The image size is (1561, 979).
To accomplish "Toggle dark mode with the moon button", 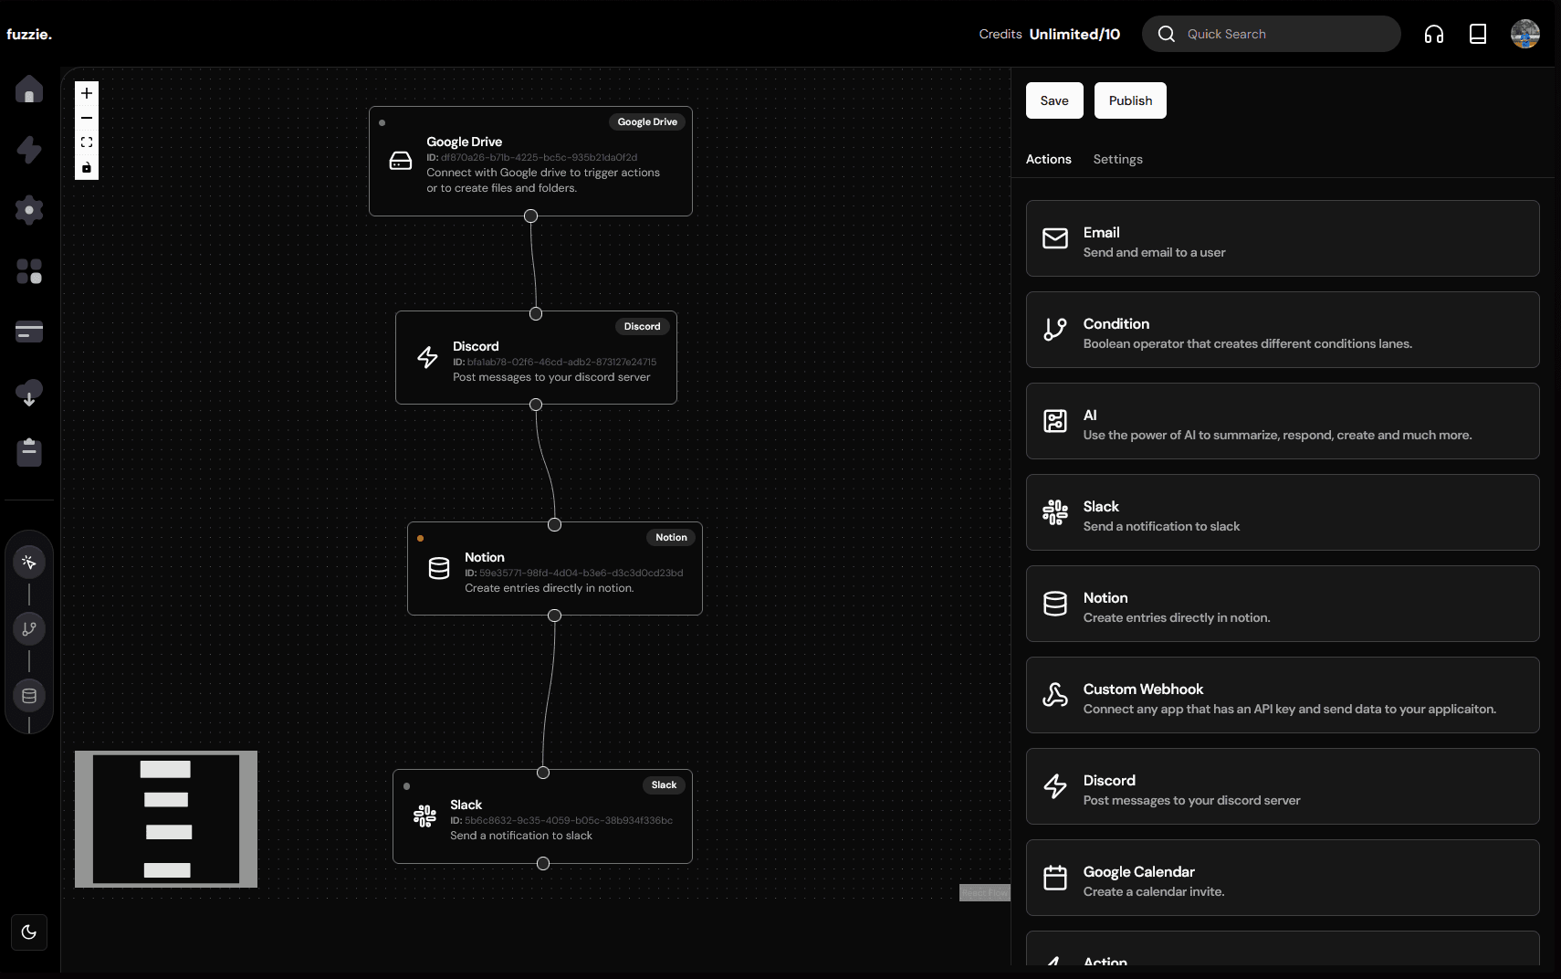I will coord(29,932).
